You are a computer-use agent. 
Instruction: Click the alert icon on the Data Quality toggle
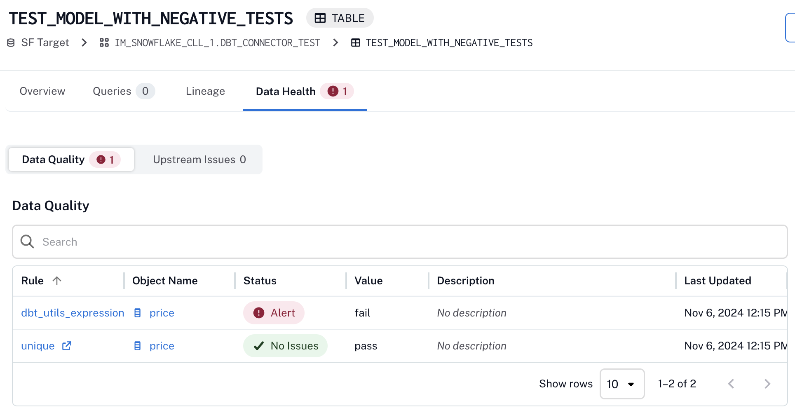pyautogui.click(x=101, y=159)
